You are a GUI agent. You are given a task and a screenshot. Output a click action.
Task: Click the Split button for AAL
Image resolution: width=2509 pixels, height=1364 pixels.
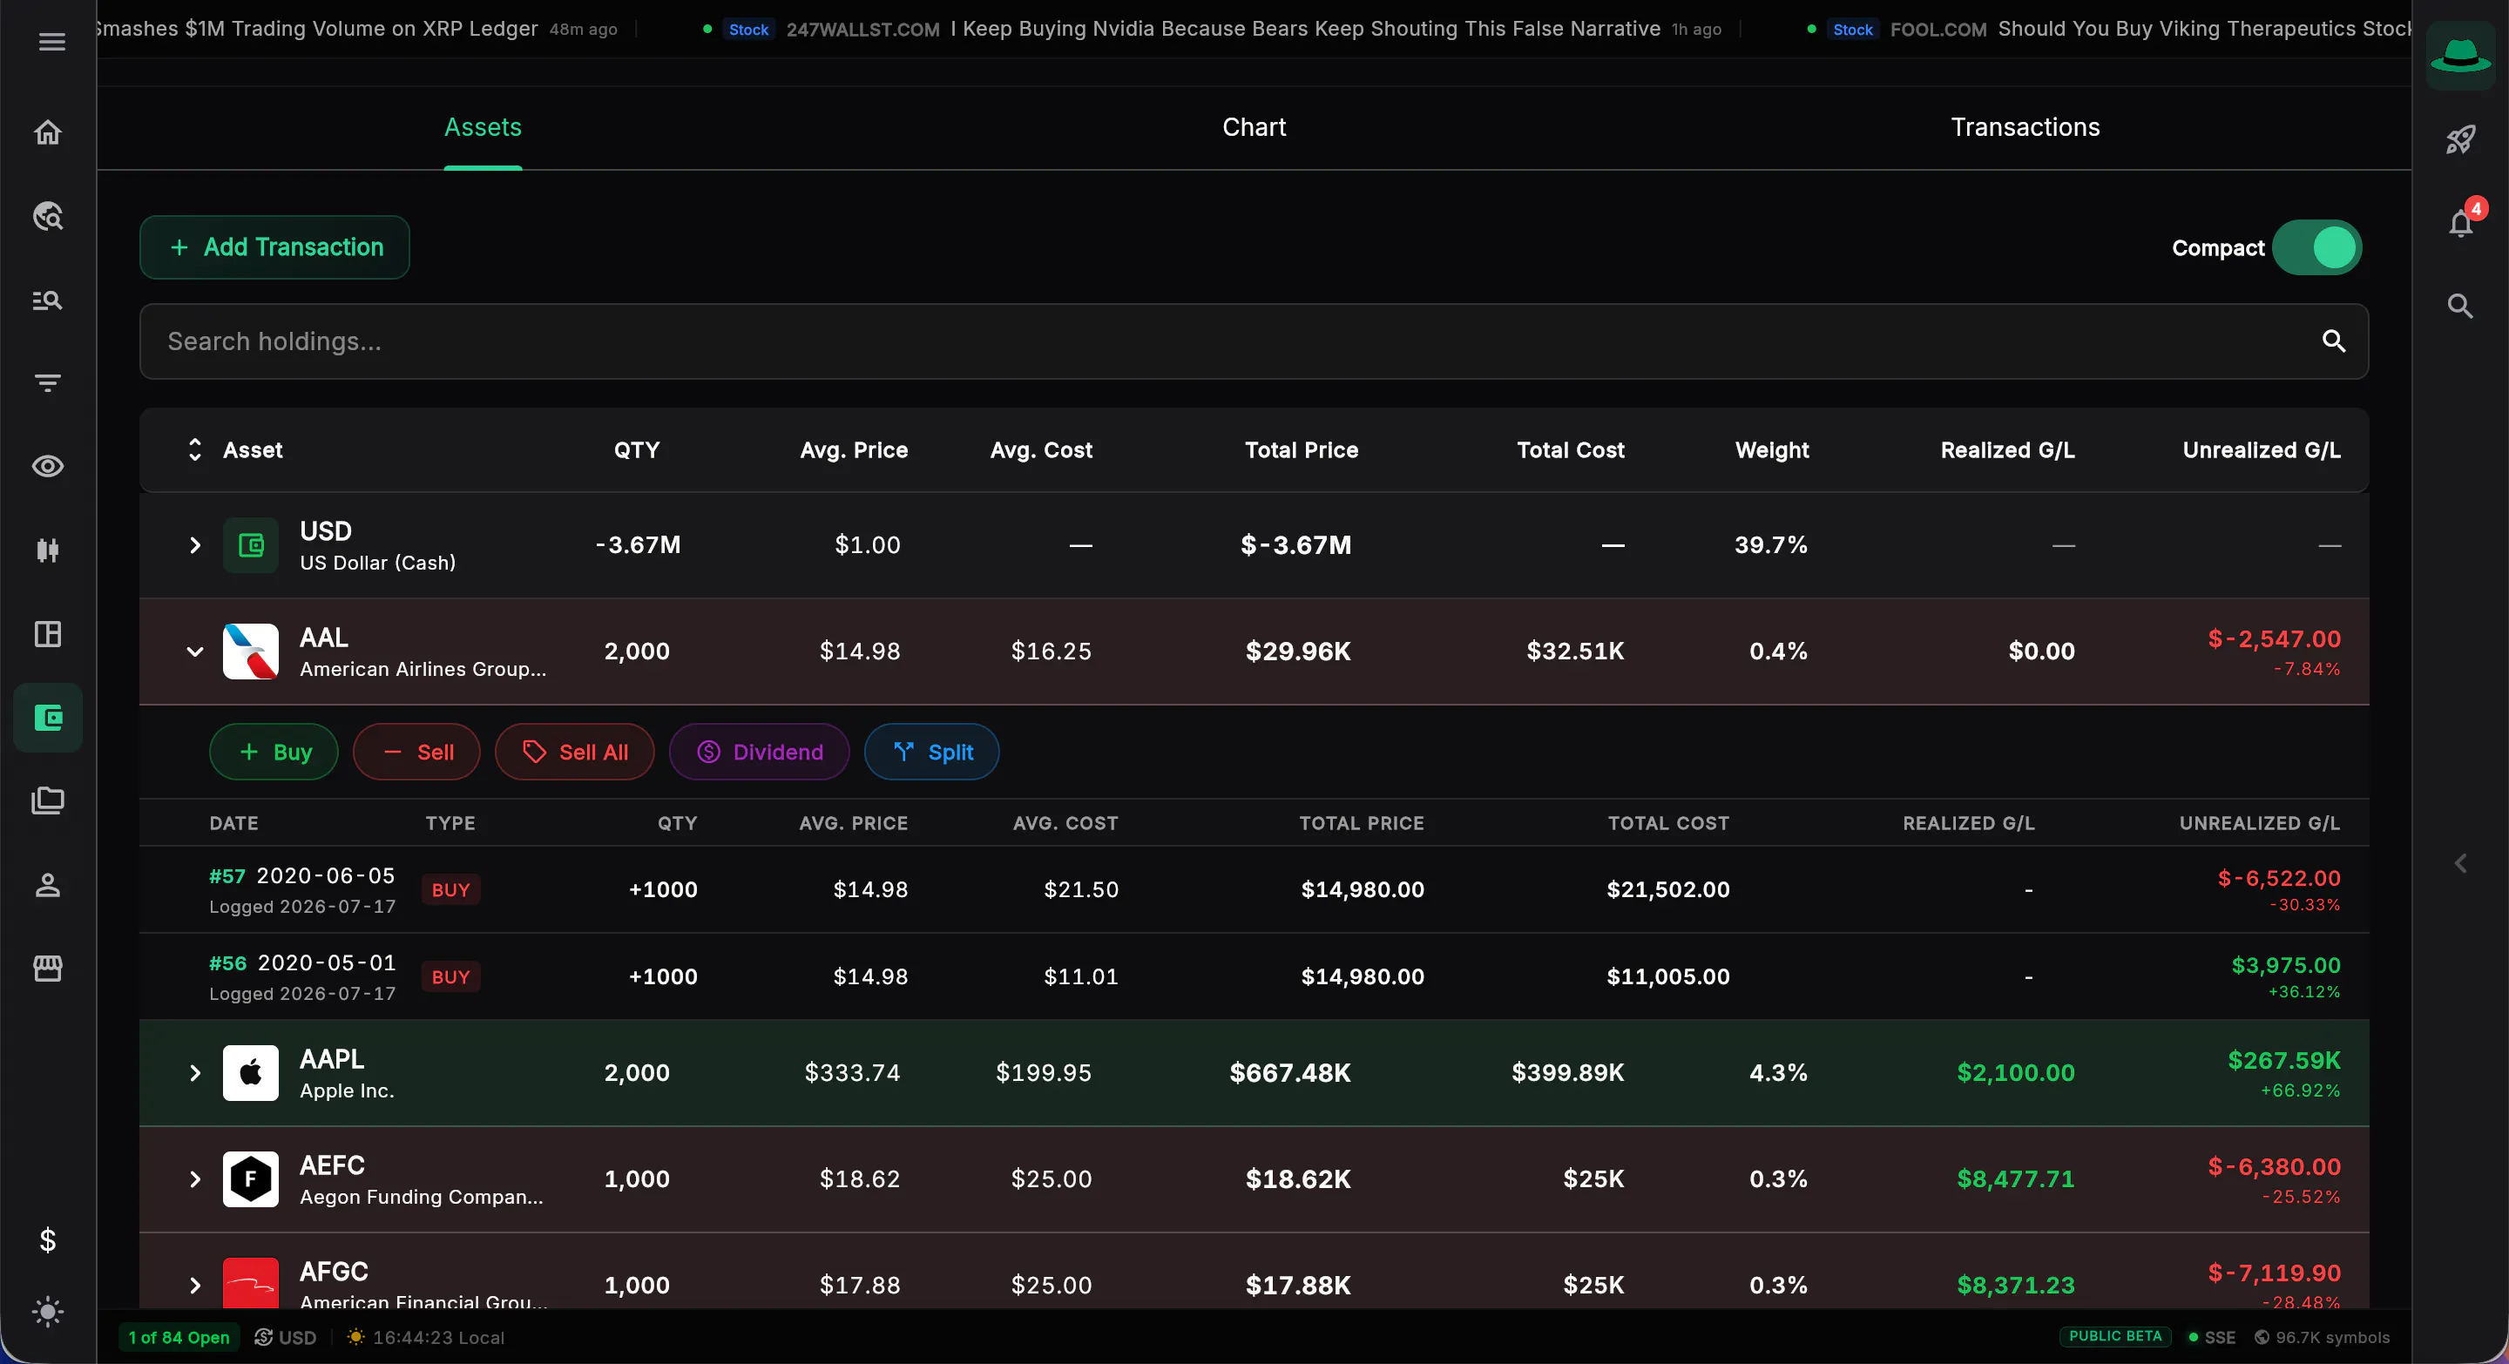pyautogui.click(x=932, y=753)
